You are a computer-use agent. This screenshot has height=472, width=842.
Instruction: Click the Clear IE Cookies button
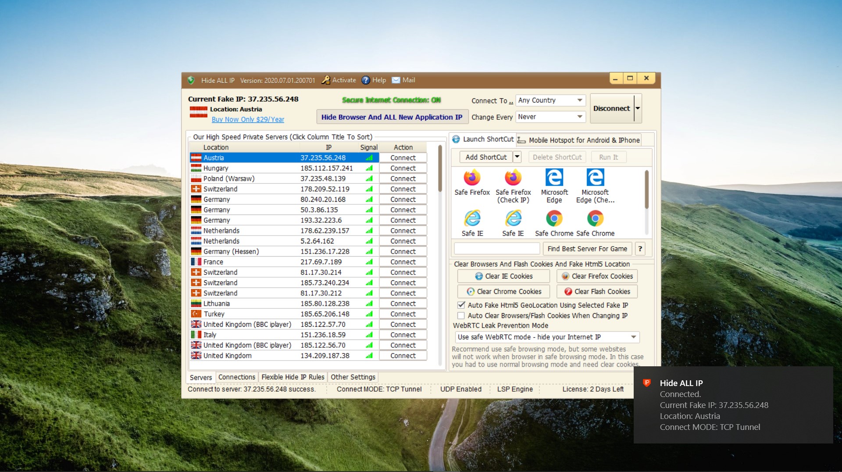click(x=503, y=276)
